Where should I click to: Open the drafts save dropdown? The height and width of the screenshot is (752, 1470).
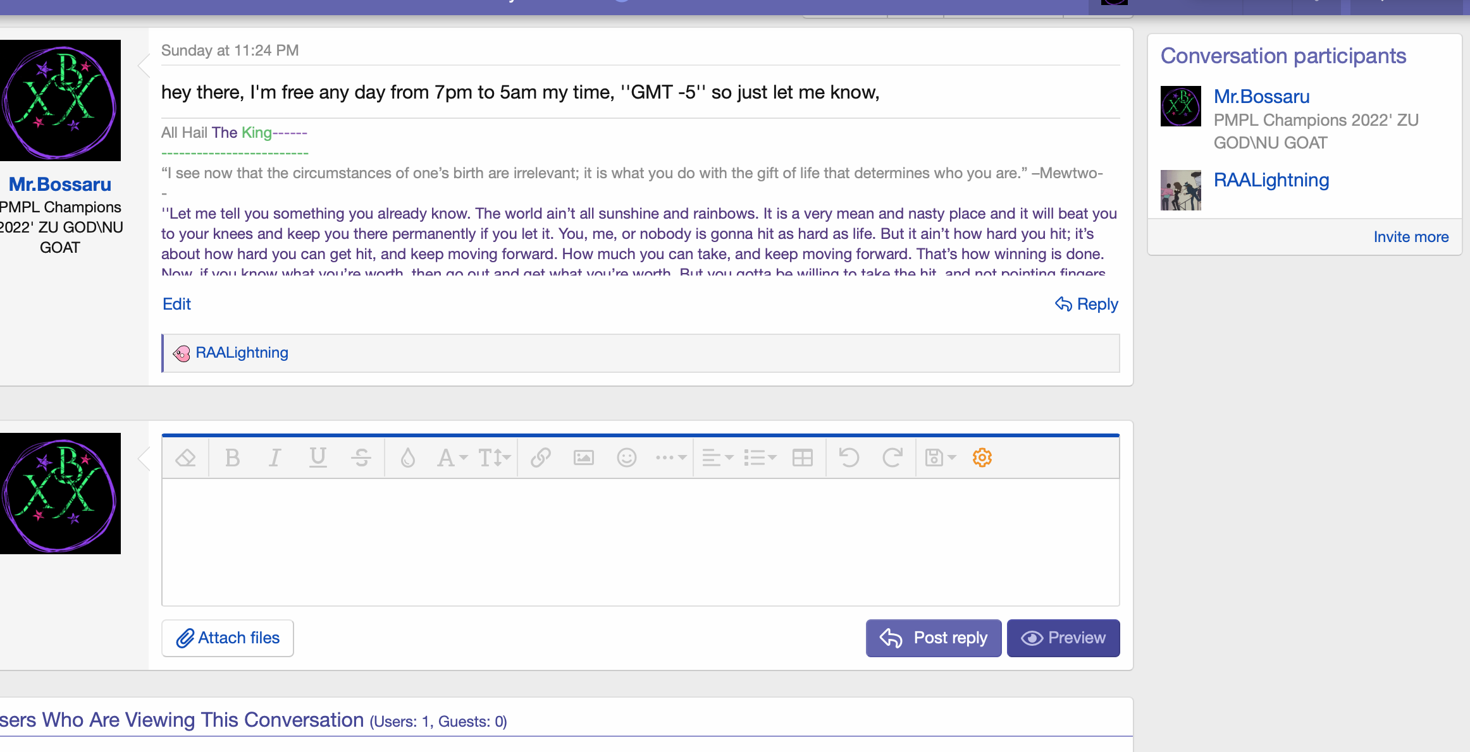coord(941,458)
